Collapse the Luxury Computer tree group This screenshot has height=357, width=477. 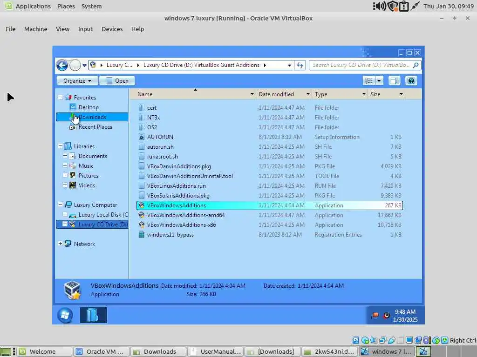click(x=60, y=205)
